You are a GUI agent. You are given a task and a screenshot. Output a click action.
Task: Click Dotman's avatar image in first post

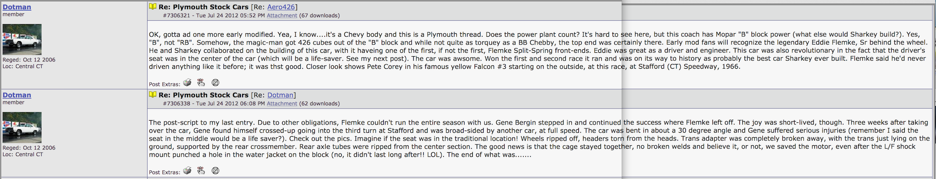point(22,39)
